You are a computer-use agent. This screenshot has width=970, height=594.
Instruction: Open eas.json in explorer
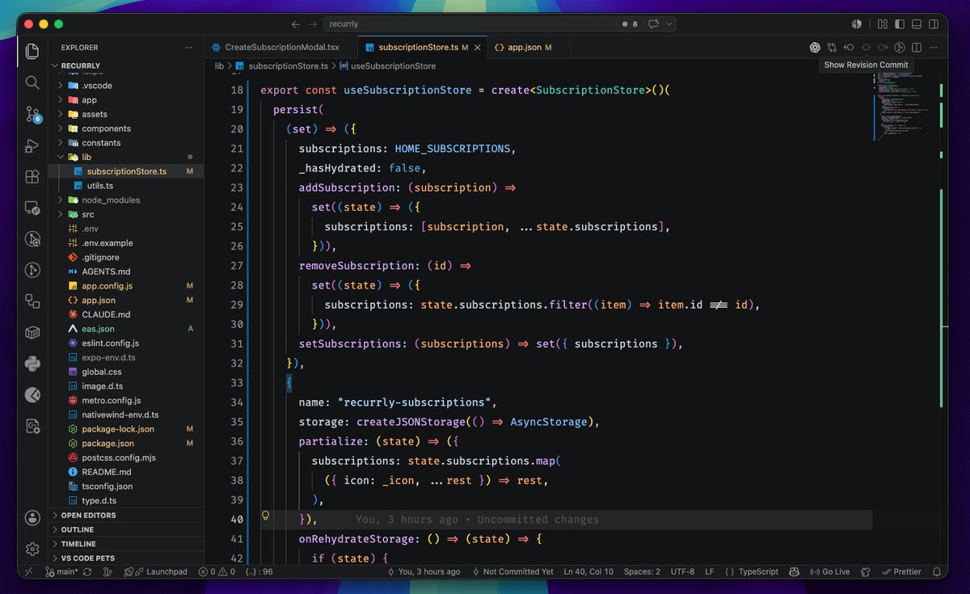[126, 329]
